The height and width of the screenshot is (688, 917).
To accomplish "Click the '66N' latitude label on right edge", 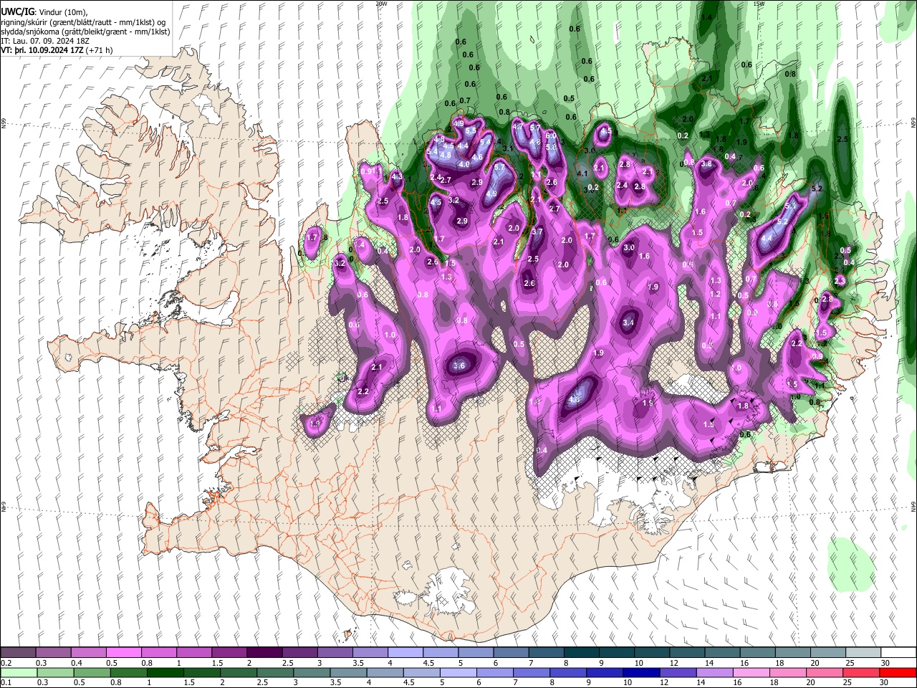I will coord(913,123).
